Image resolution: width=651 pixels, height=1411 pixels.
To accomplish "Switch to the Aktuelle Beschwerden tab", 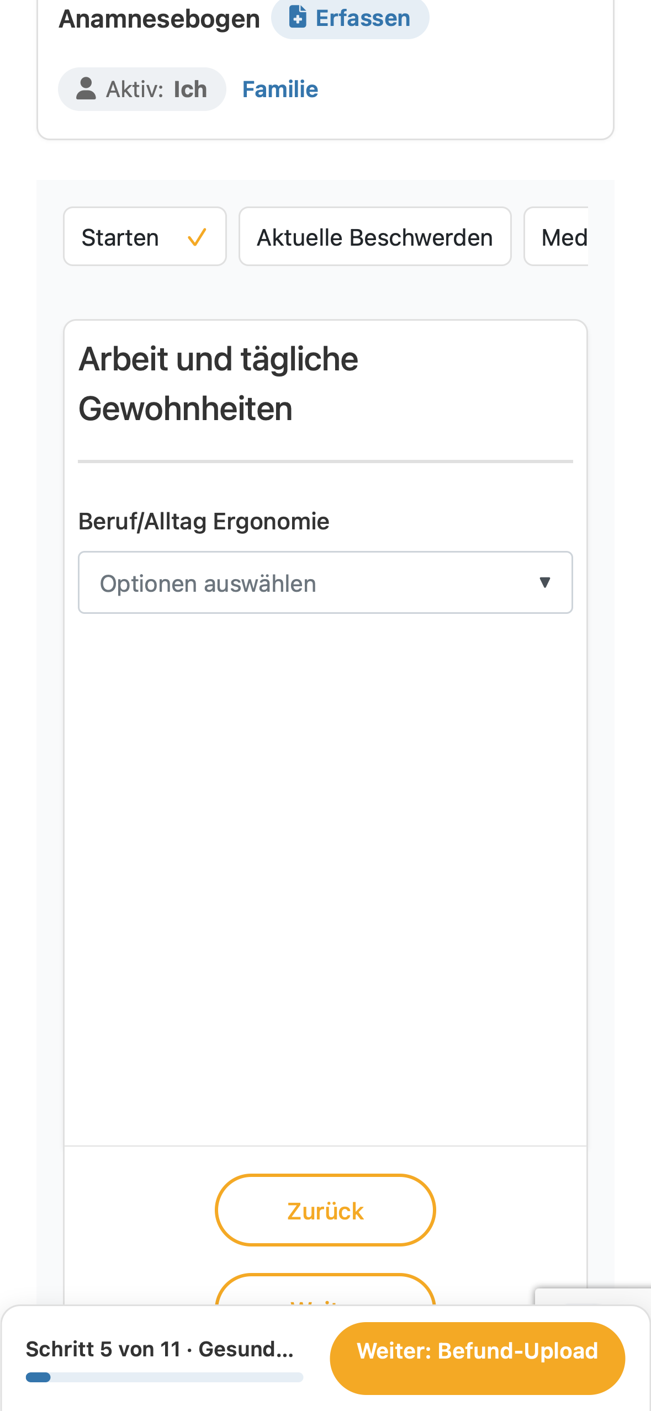I will (375, 237).
